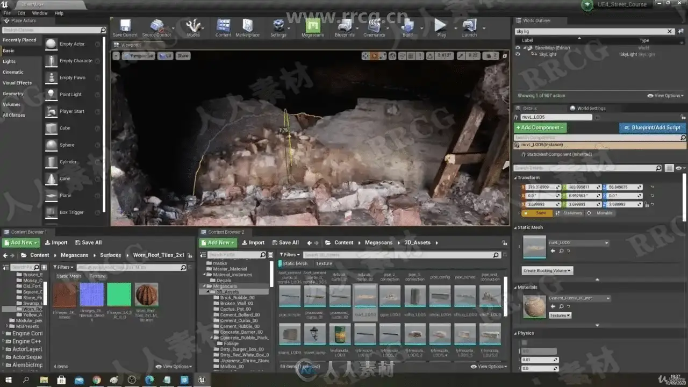Image resolution: width=688 pixels, height=387 pixels.
Task: Set mobility to Movable
Action: pos(604,213)
